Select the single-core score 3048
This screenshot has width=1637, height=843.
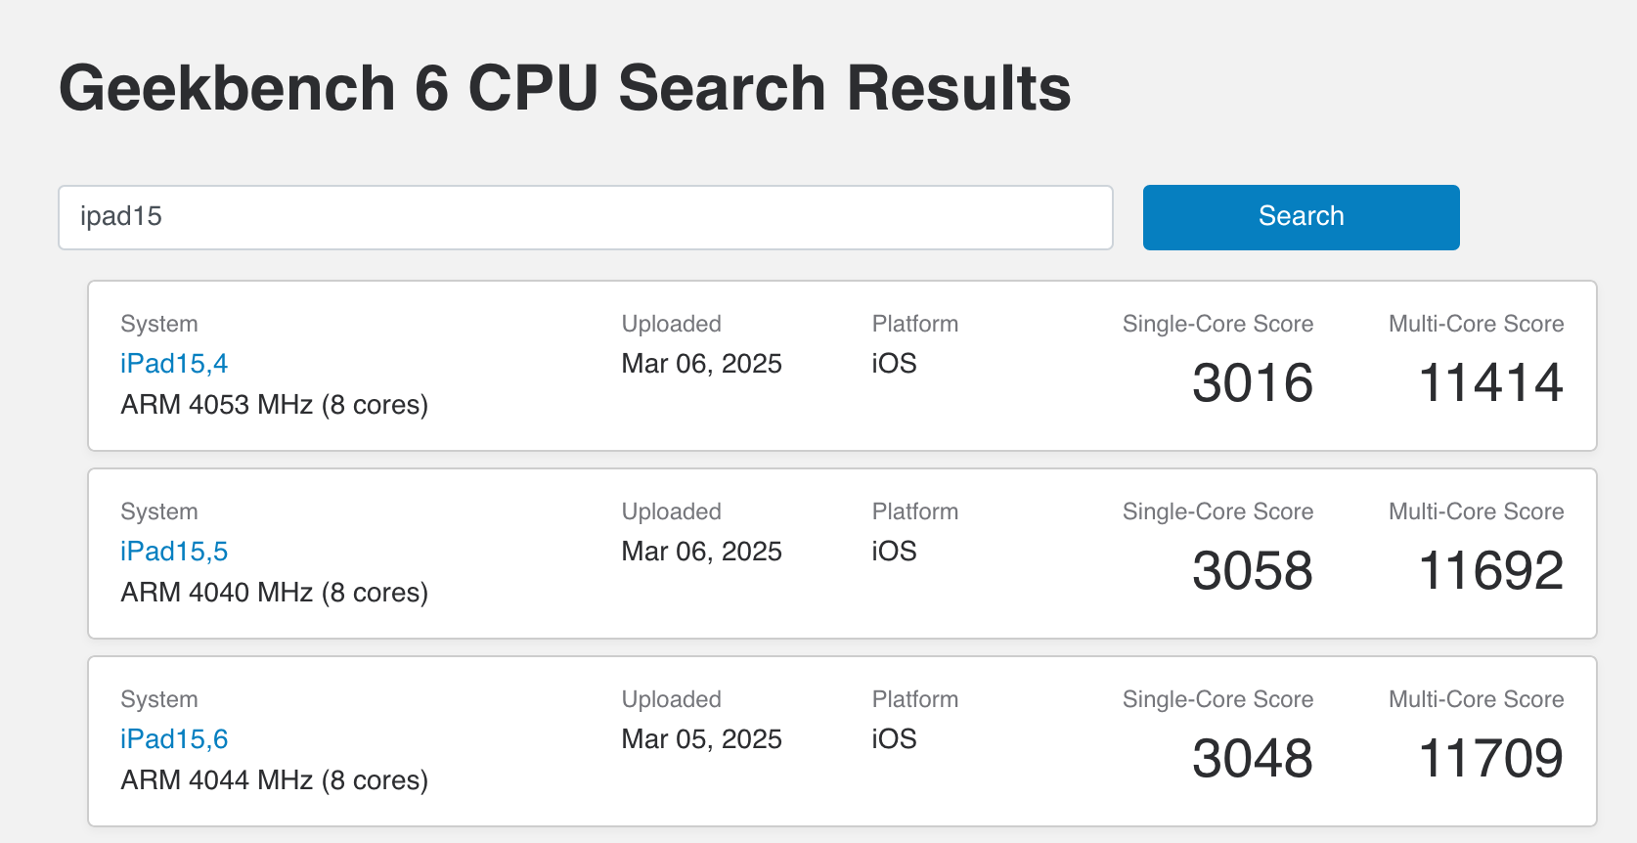(1252, 758)
